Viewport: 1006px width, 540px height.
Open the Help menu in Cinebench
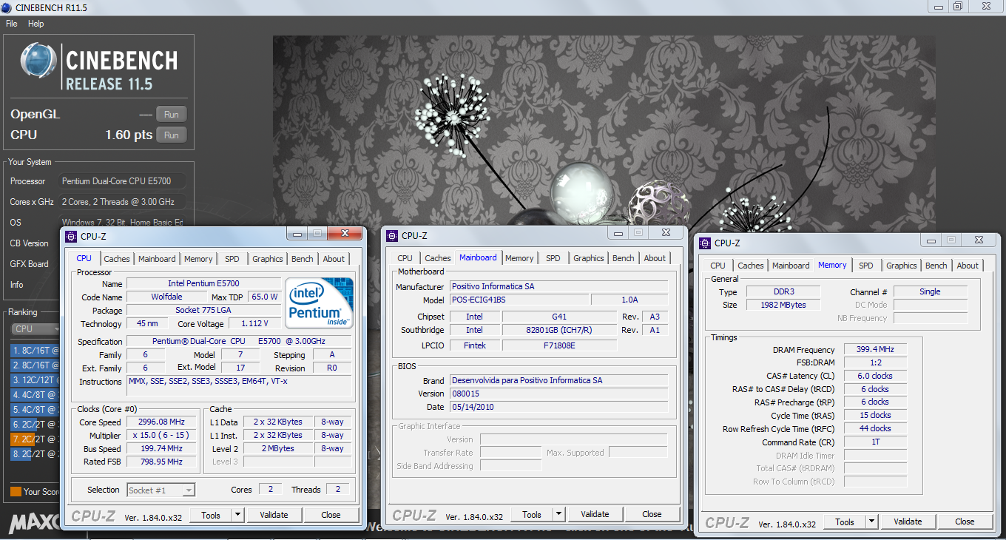point(36,24)
